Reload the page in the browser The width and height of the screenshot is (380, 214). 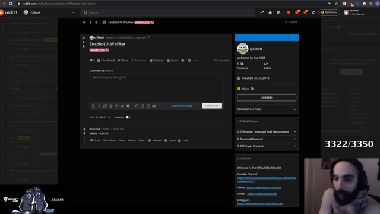click(x=11, y=4)
